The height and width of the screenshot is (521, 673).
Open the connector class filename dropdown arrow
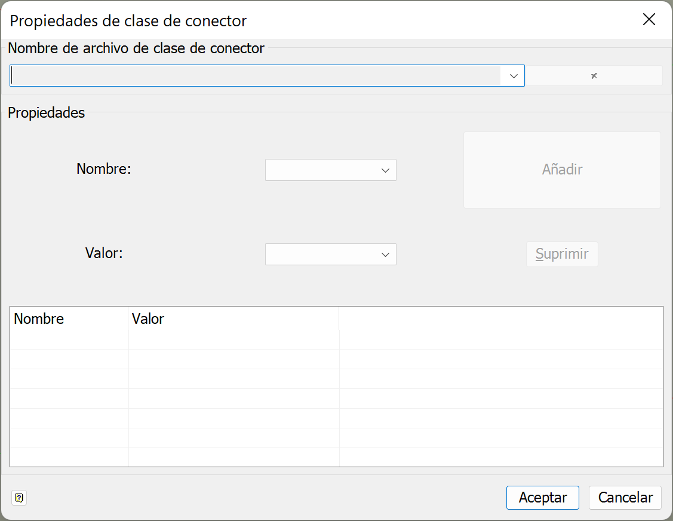coord(514,75)
